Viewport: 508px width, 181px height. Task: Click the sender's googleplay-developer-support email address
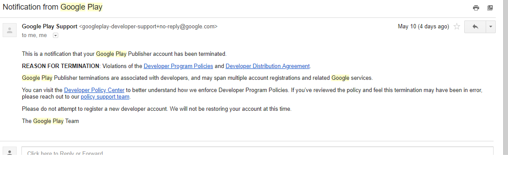[148, 27]
